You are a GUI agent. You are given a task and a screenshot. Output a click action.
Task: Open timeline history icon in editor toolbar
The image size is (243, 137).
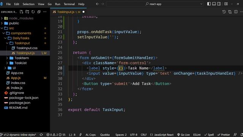point(224,12)
